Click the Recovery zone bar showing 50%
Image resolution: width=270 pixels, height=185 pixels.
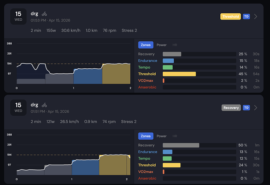[x=181, y=145]
